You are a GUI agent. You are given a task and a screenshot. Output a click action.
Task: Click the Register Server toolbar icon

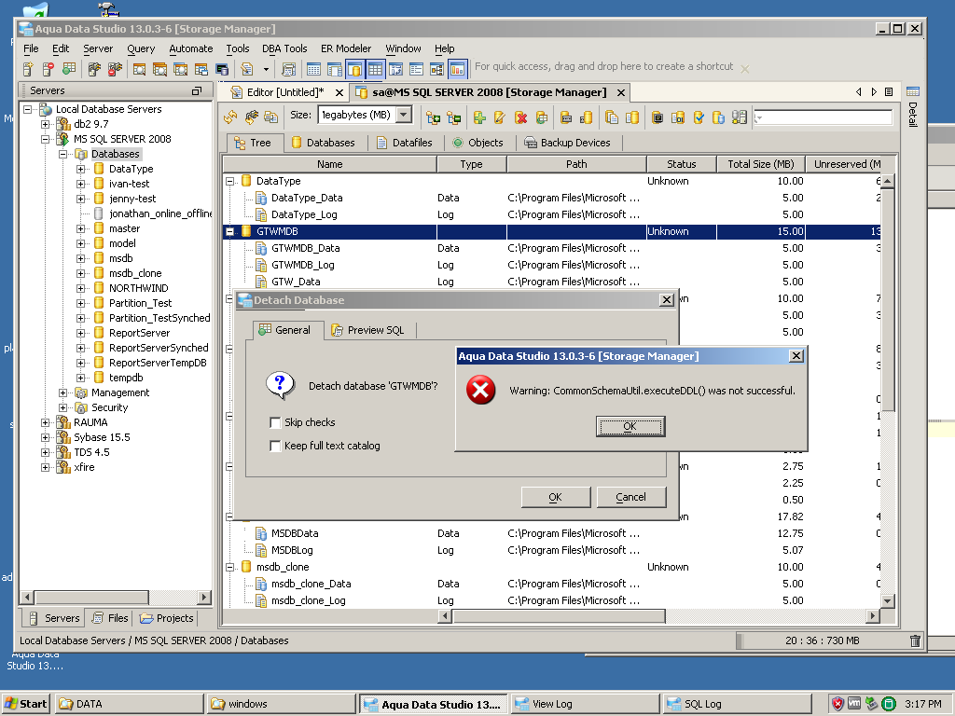[28, 69]
